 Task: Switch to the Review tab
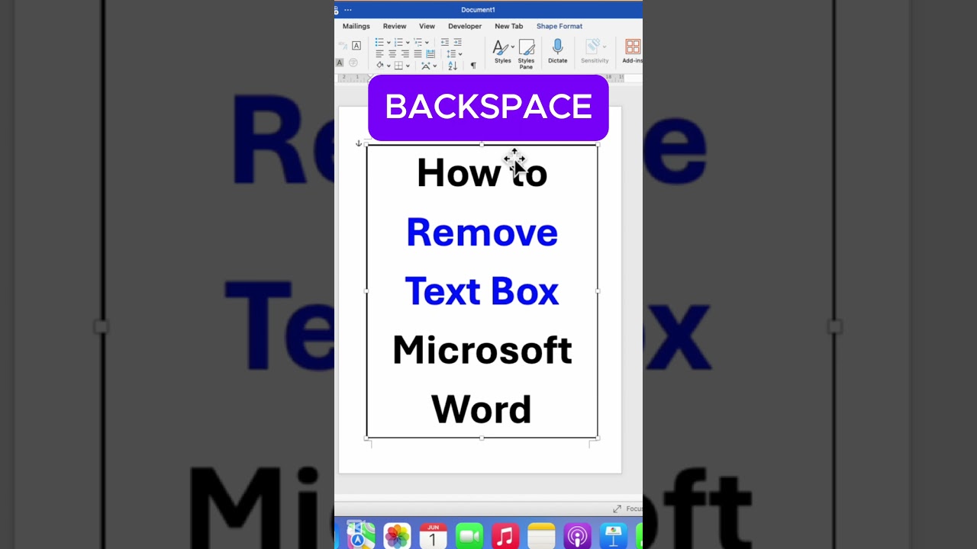click(395, 26)
